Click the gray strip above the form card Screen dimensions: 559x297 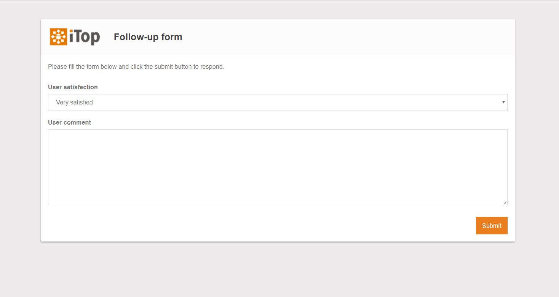pyautogui.click(x=277, y=10)
